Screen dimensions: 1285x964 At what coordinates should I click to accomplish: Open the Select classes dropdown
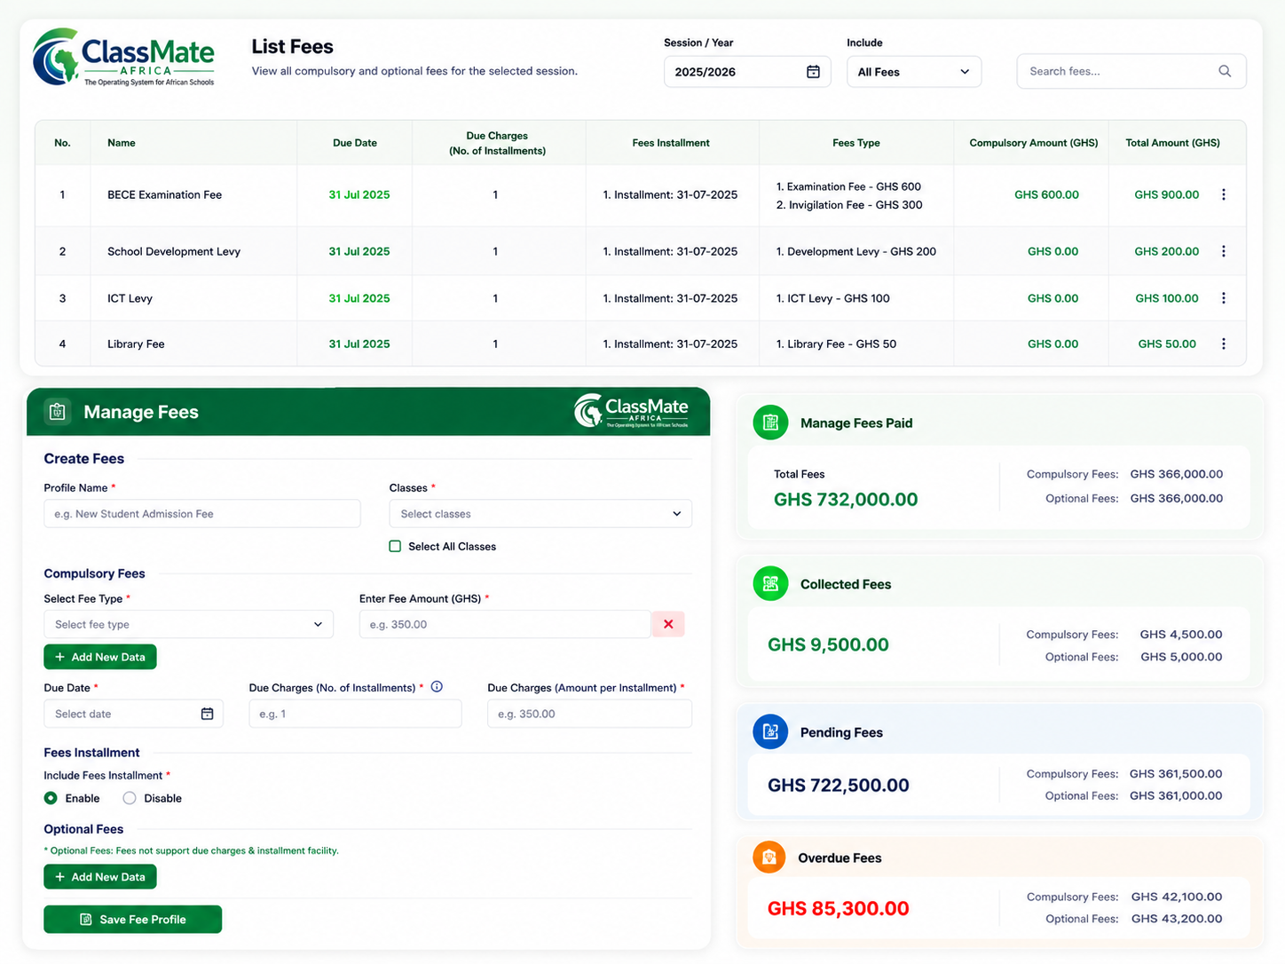click(540, 514)
